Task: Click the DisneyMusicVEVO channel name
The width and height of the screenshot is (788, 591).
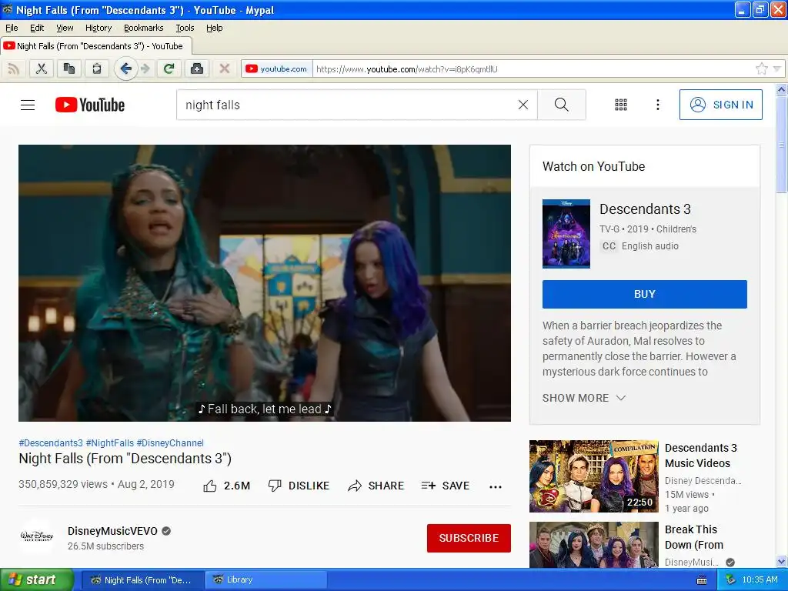Action: [112, 531]
